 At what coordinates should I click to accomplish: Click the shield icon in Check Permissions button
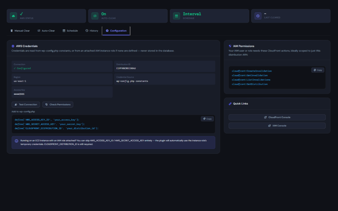pos(47,104)
